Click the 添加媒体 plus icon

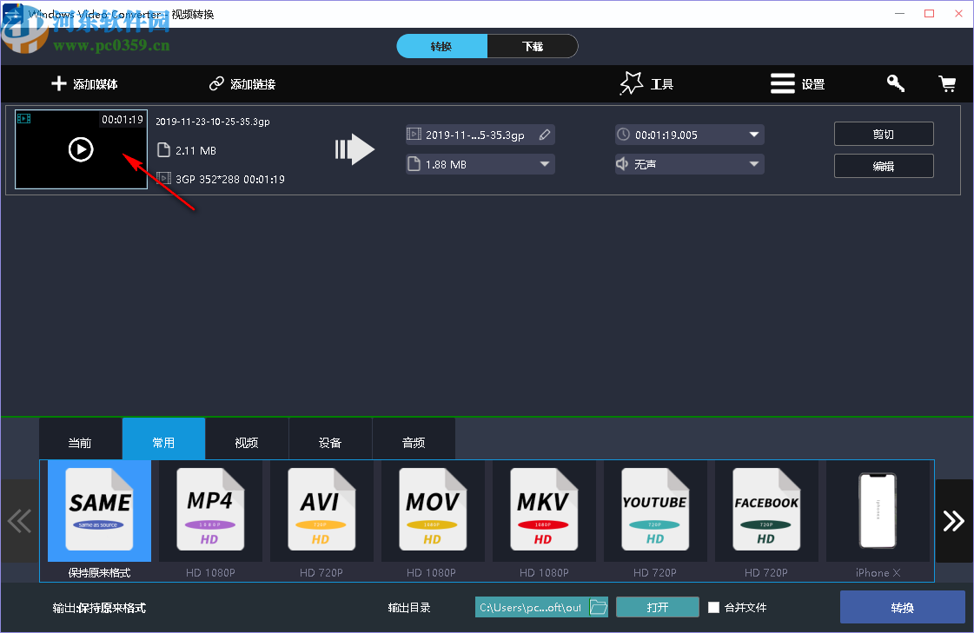pos(58,83)
